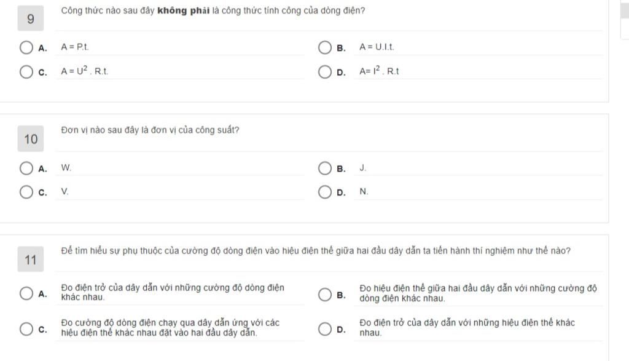Pick radio option C for question 11

(x=26, y=329)
